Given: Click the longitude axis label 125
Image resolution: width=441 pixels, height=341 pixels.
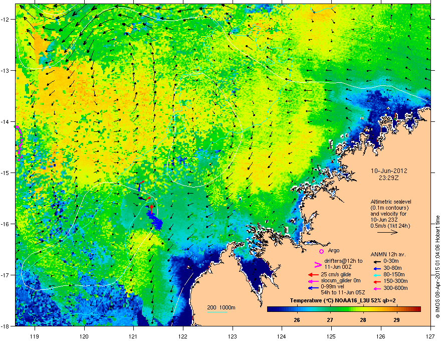Looking at the screenshot, I should coord(331,336).
